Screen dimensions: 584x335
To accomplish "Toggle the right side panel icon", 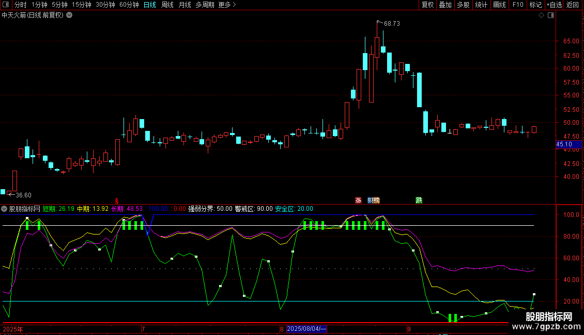I will tap(551, 15).
